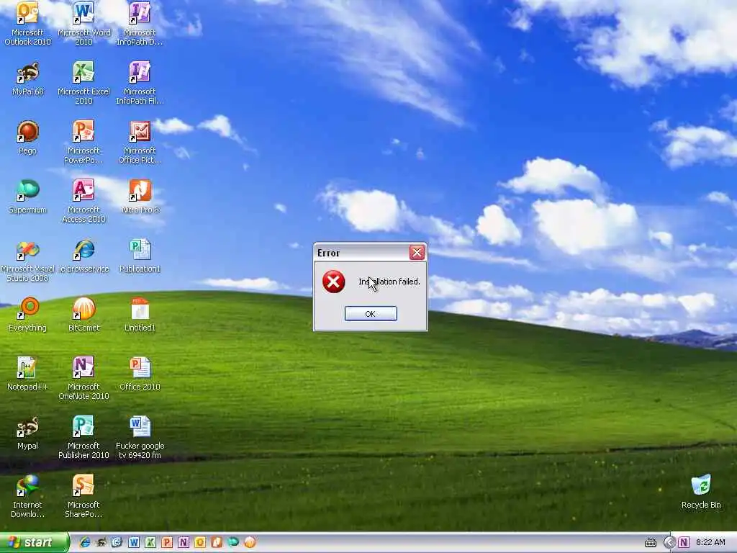Image resolution: width=737 pixels, height=553 pixels.
Task: Select the Publication1 file on desktop
Action: click(140, 256)
